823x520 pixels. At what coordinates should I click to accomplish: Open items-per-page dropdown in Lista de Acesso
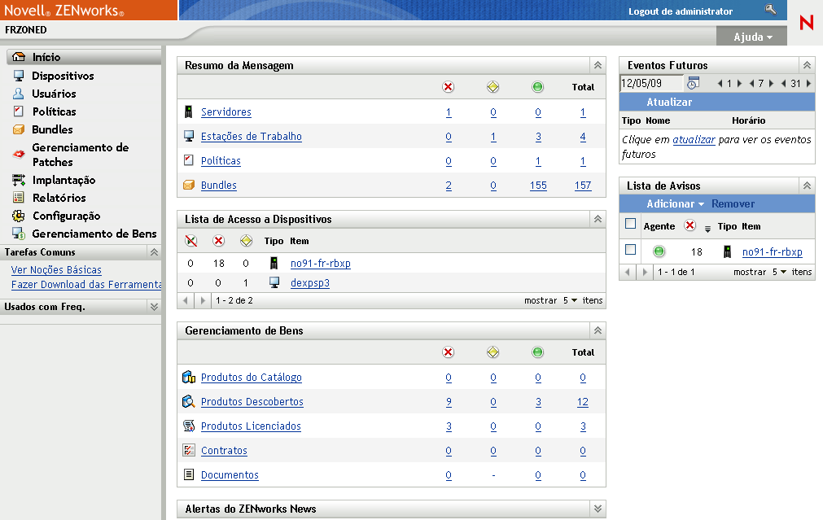coord(570,300)
